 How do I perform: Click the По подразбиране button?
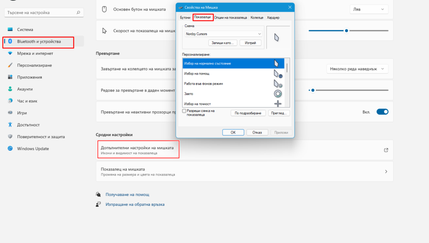pyautogui.click(x=248, y=113)
